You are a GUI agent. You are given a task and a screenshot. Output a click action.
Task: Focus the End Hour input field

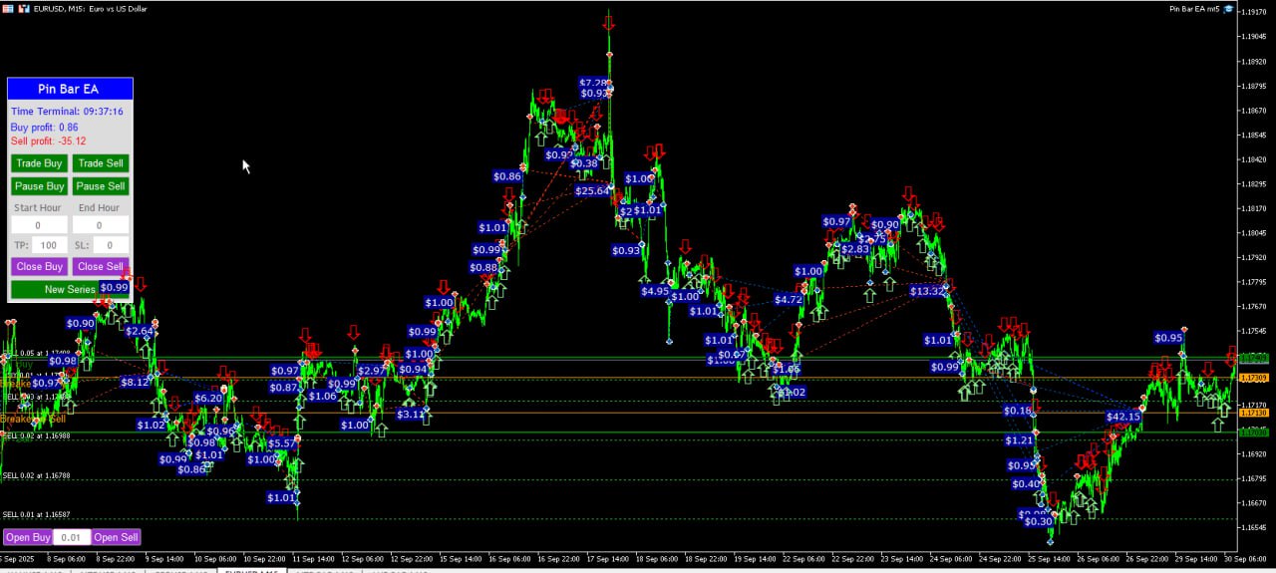101,225
